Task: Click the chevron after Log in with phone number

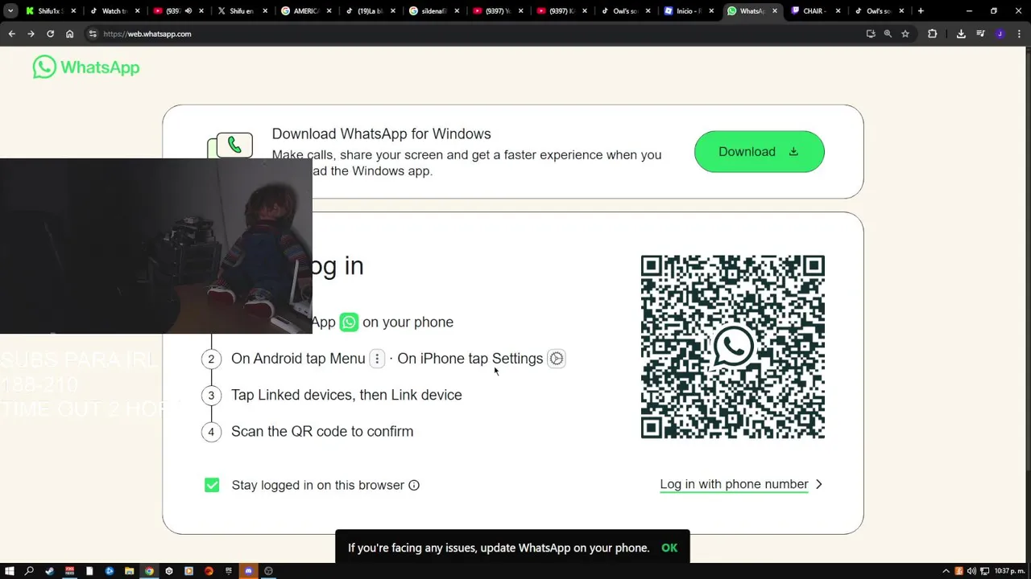Action: point(818,484)
